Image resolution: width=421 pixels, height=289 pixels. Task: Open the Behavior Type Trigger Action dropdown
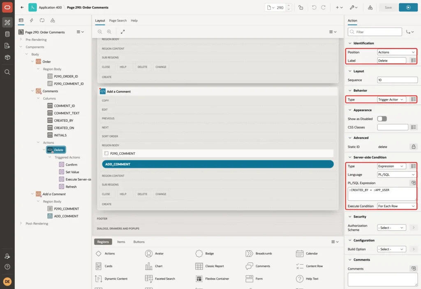point(391,99)
